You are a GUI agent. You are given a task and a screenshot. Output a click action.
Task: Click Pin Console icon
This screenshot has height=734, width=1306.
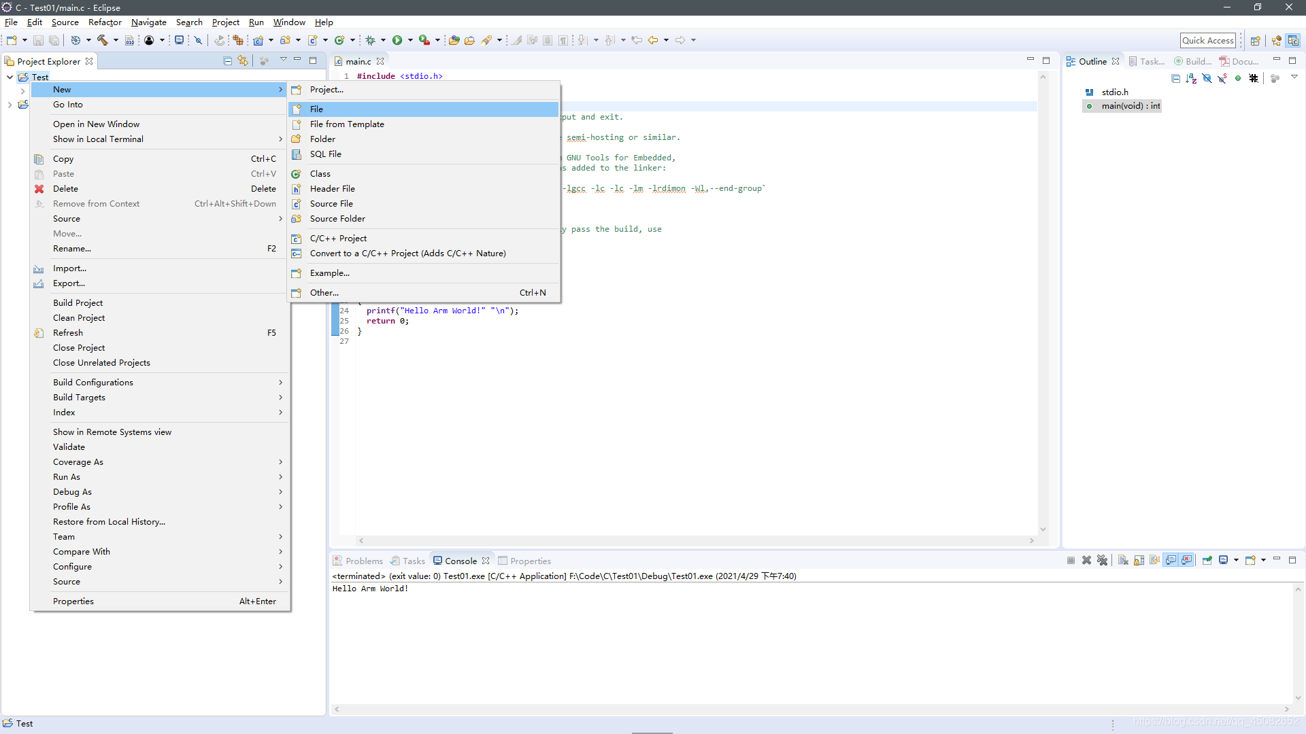1207,560
